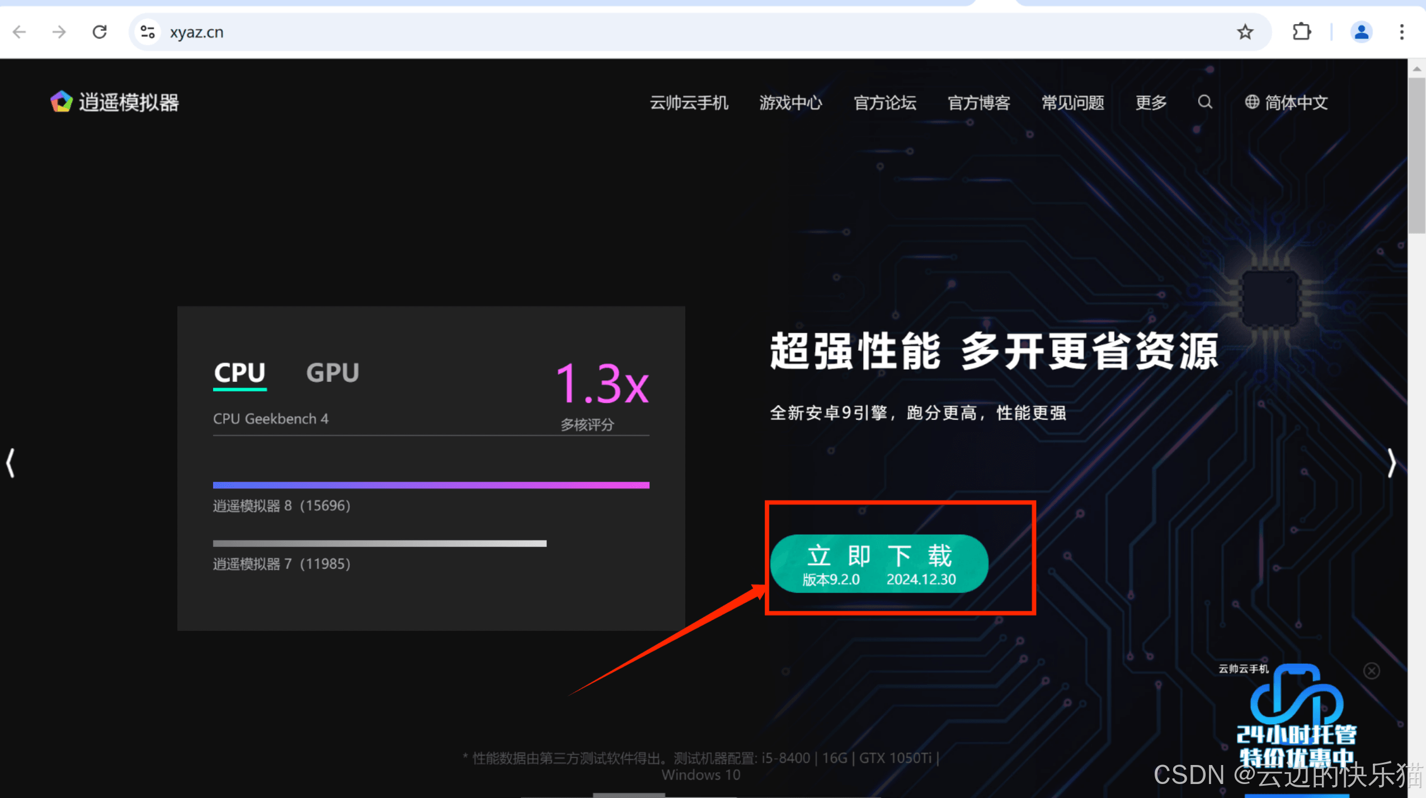Click the 性能数据 test configuration footnote
This screenshot has height=798, width=1426.
coord(701,766)
